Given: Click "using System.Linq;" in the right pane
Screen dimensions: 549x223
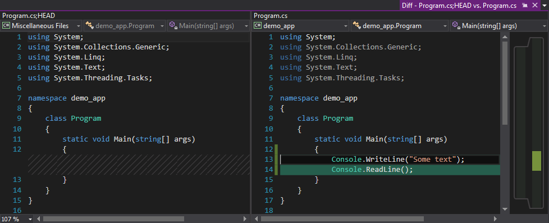Looking at the screenshot, I should [318, 57].
